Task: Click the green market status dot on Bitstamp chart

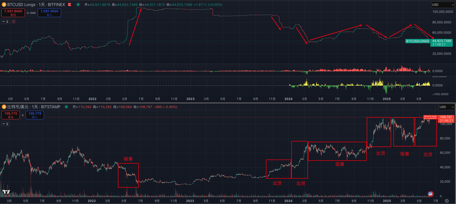Action: (67, 107)
